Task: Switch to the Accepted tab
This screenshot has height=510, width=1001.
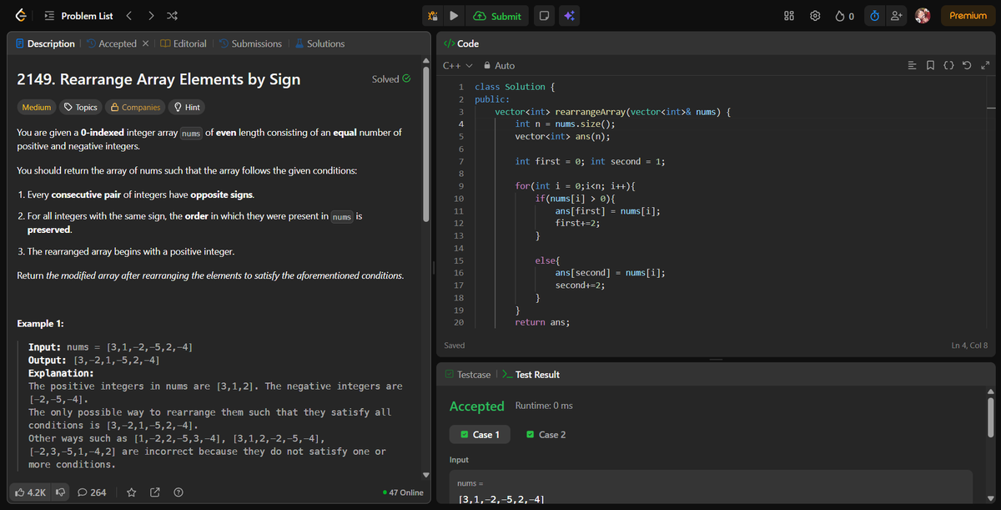Action: (x=110, y=43)
